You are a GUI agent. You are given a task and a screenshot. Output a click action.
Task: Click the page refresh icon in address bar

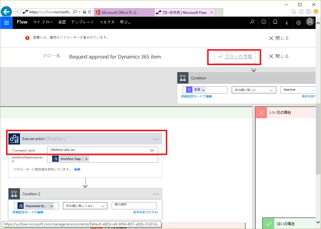[x=89, y=12]
